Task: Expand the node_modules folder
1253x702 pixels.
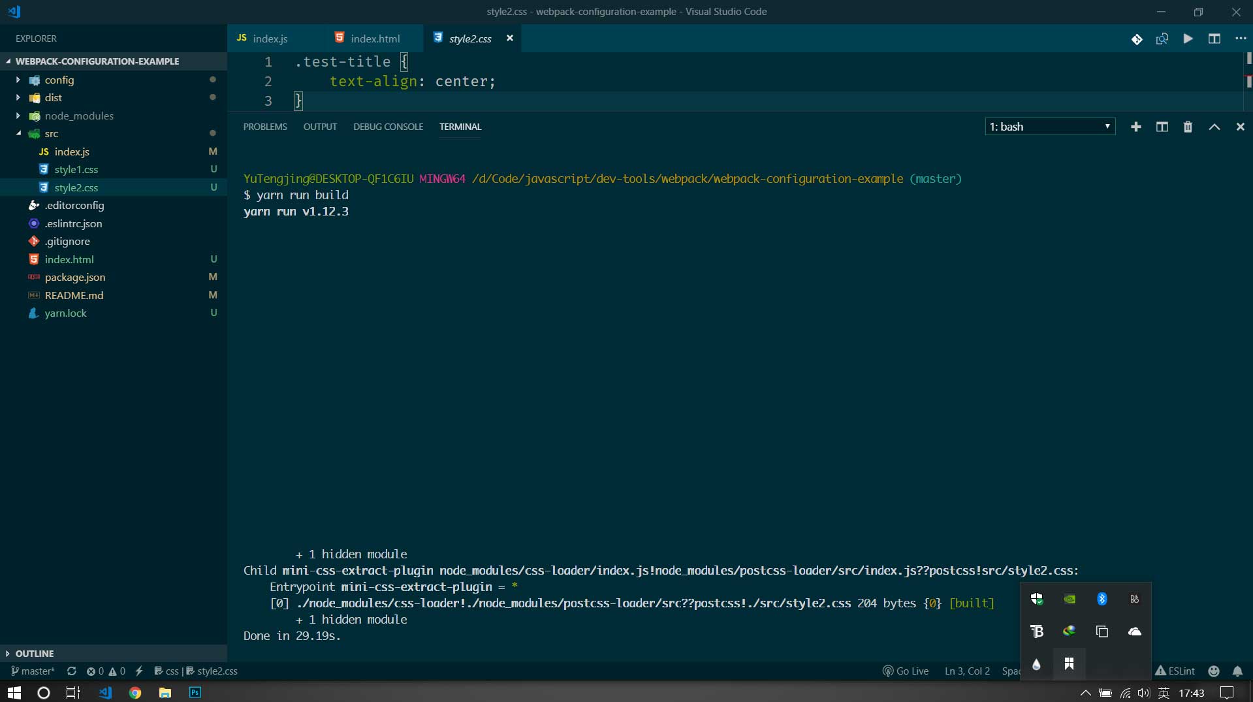Action: [x=18, y=116]
